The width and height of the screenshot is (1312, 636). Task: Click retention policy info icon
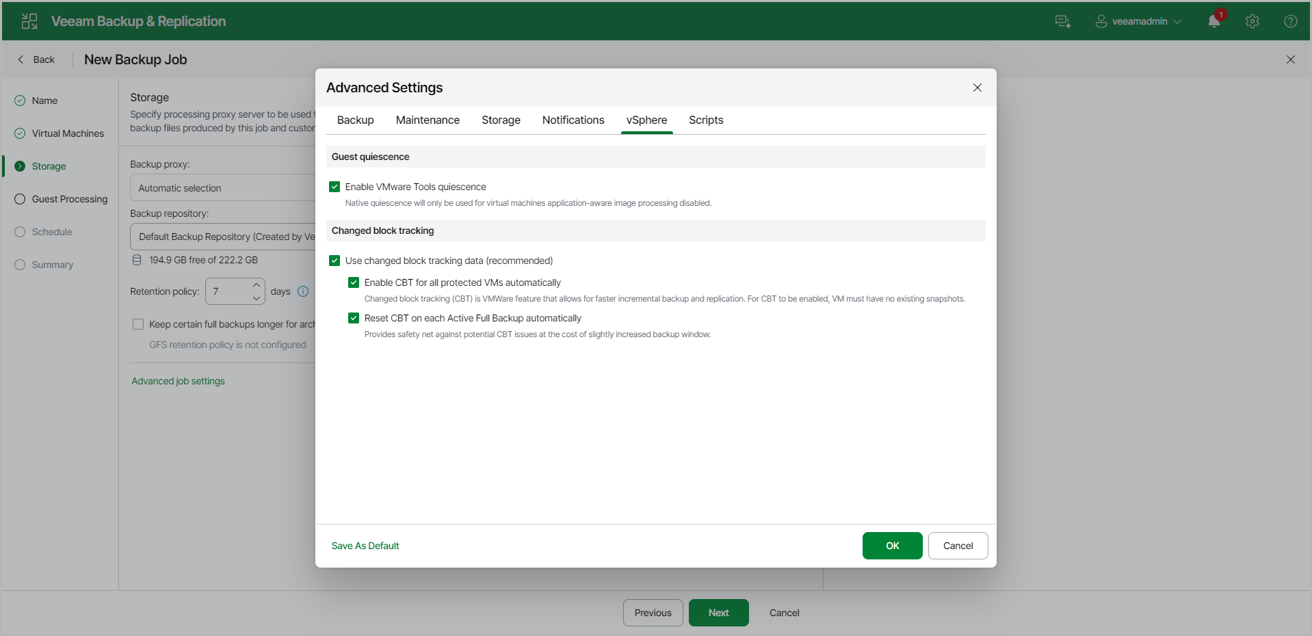click(x=303, y=291)
